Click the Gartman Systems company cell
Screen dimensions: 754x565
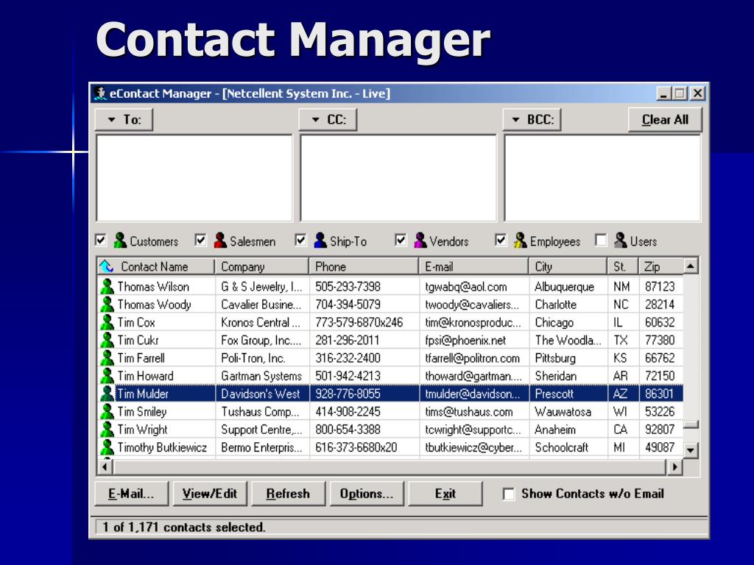coord(261,376)
